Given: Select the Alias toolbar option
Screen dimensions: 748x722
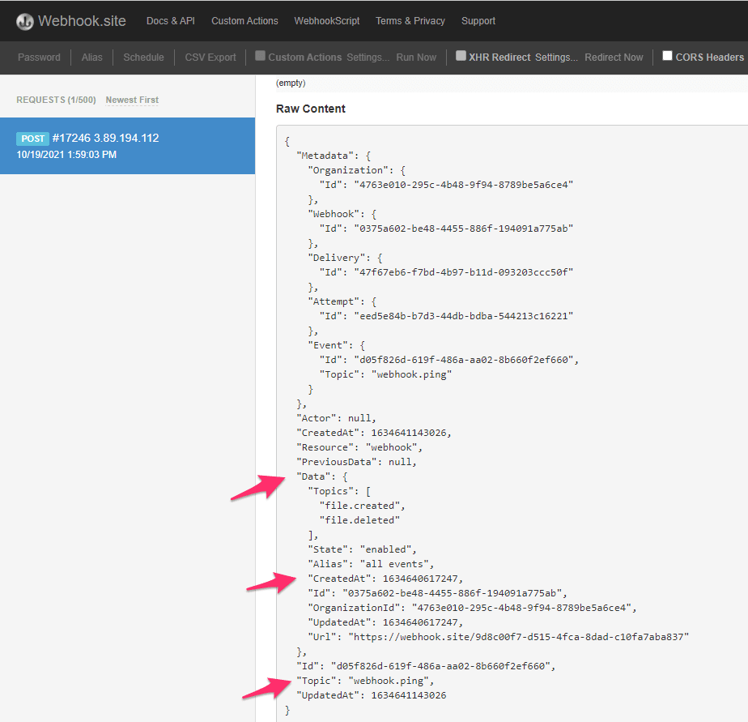Looking at the screenshot, I should (91, 58).
